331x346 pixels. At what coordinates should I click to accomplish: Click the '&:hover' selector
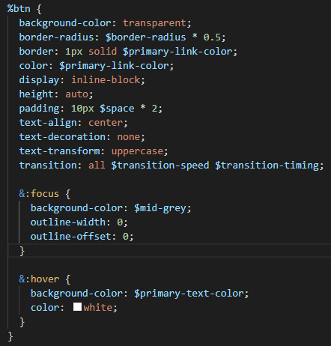[39, 279]
